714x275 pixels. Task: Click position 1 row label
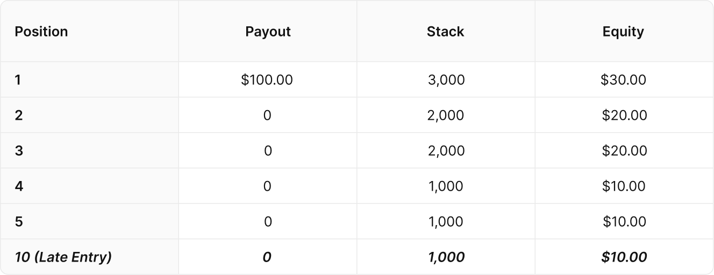click(x=18, y=80)
